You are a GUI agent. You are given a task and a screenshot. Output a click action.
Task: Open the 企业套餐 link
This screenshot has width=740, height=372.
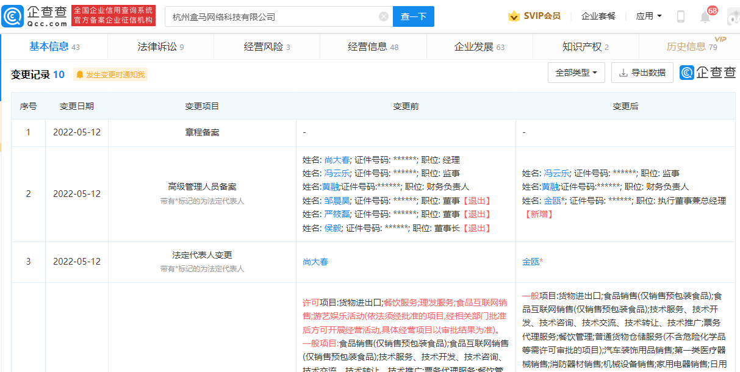pos(598,16)
